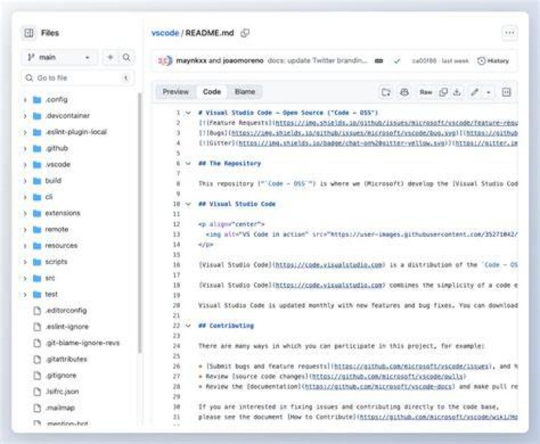Open joaomoreno author profile link
This screenshot has height=444, width=540.
[x=243, y=61]
